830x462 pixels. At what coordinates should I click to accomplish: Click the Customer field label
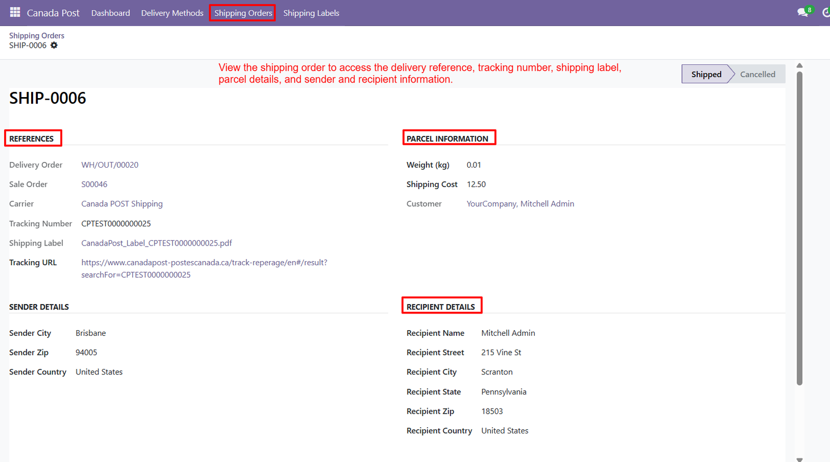tap(424, 204)
